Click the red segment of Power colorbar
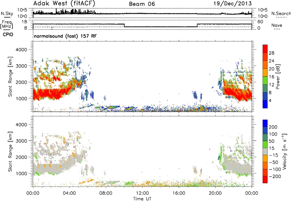 [x=265, y=49]
